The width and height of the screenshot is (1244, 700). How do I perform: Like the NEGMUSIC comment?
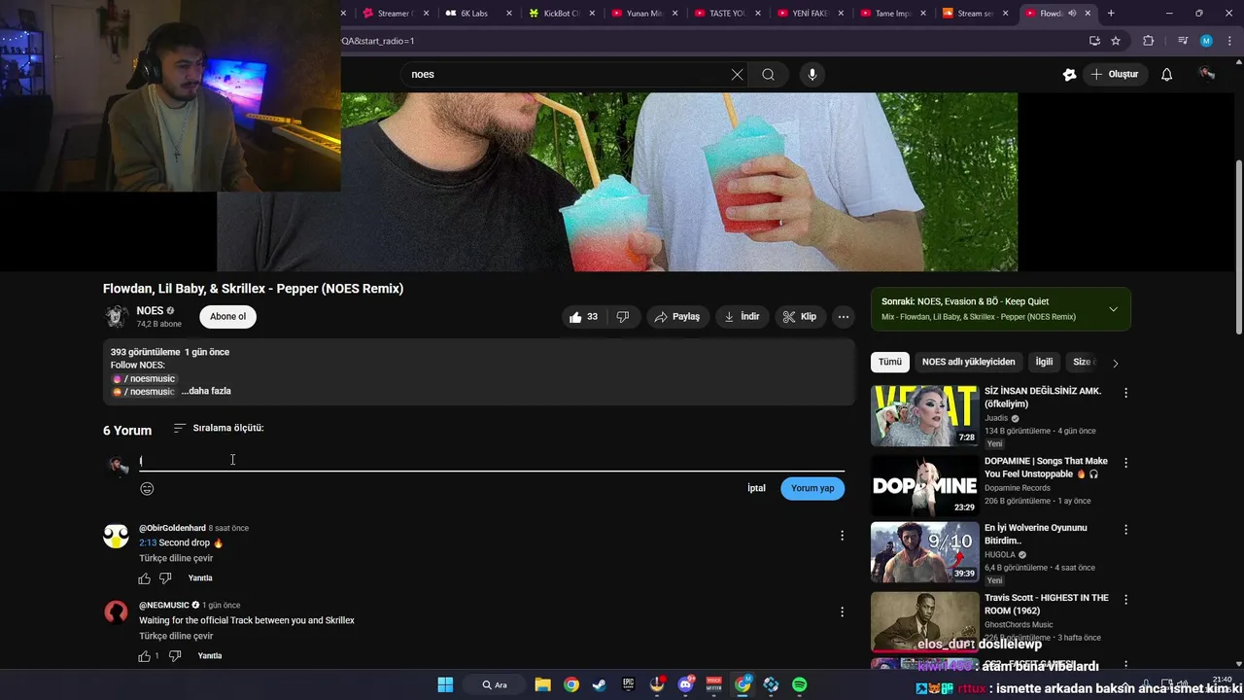(x=145, y=656)
